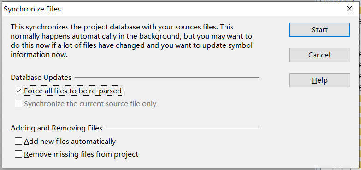
Task: Click the "Remove missing files from project" label
Action: coord(81,154)
